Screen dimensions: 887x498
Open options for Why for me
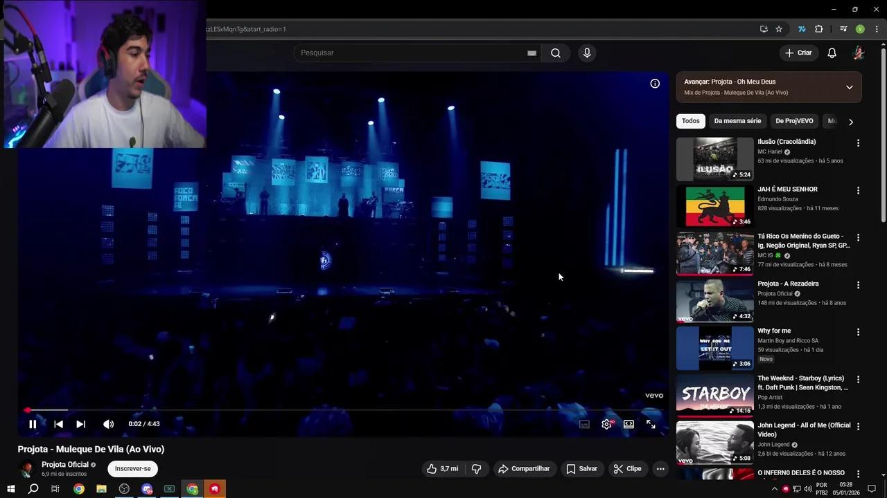coord(858,332)
